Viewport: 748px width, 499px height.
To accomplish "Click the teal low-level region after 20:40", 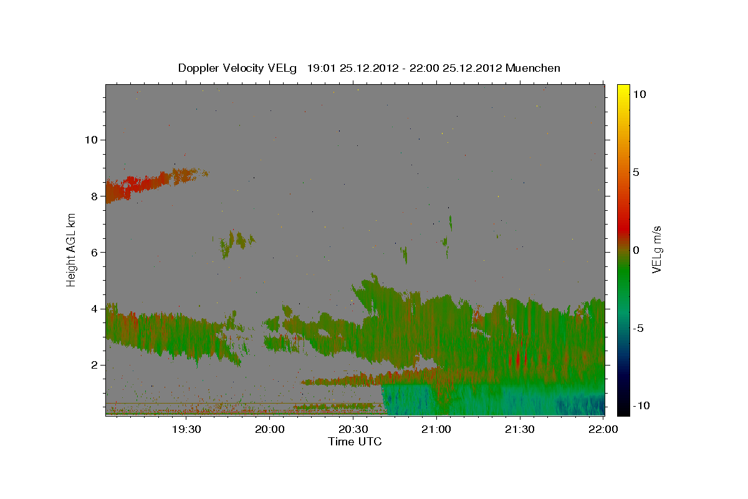I will pyautogui.click(x=492, y=400).
